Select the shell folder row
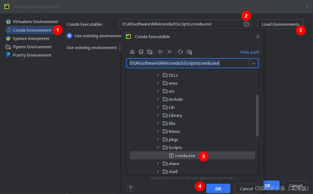The width and height of the screenshot is (313, 194). (x=192, y=171)
